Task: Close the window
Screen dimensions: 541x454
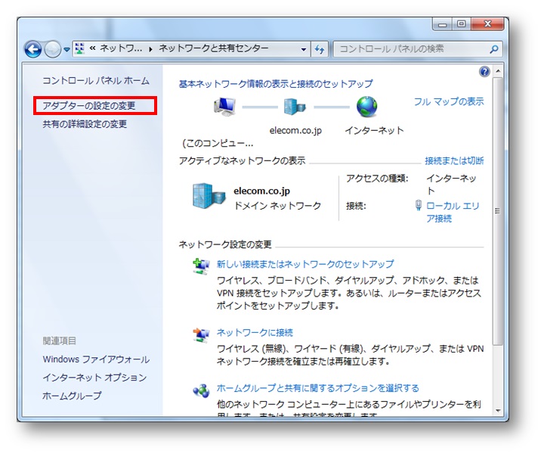Action: (x=487, y=24)
